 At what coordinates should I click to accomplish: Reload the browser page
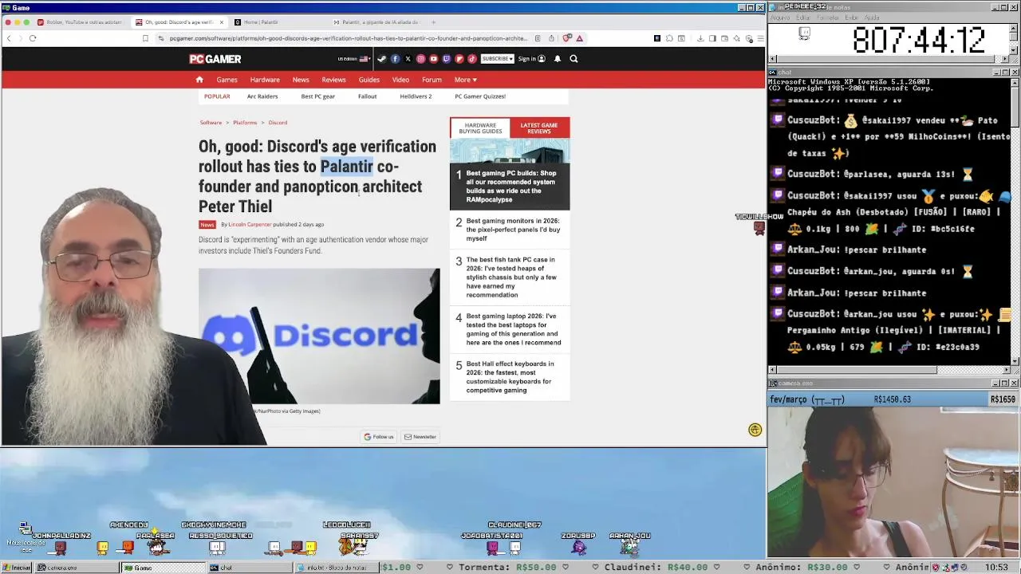tap(33, 38)
